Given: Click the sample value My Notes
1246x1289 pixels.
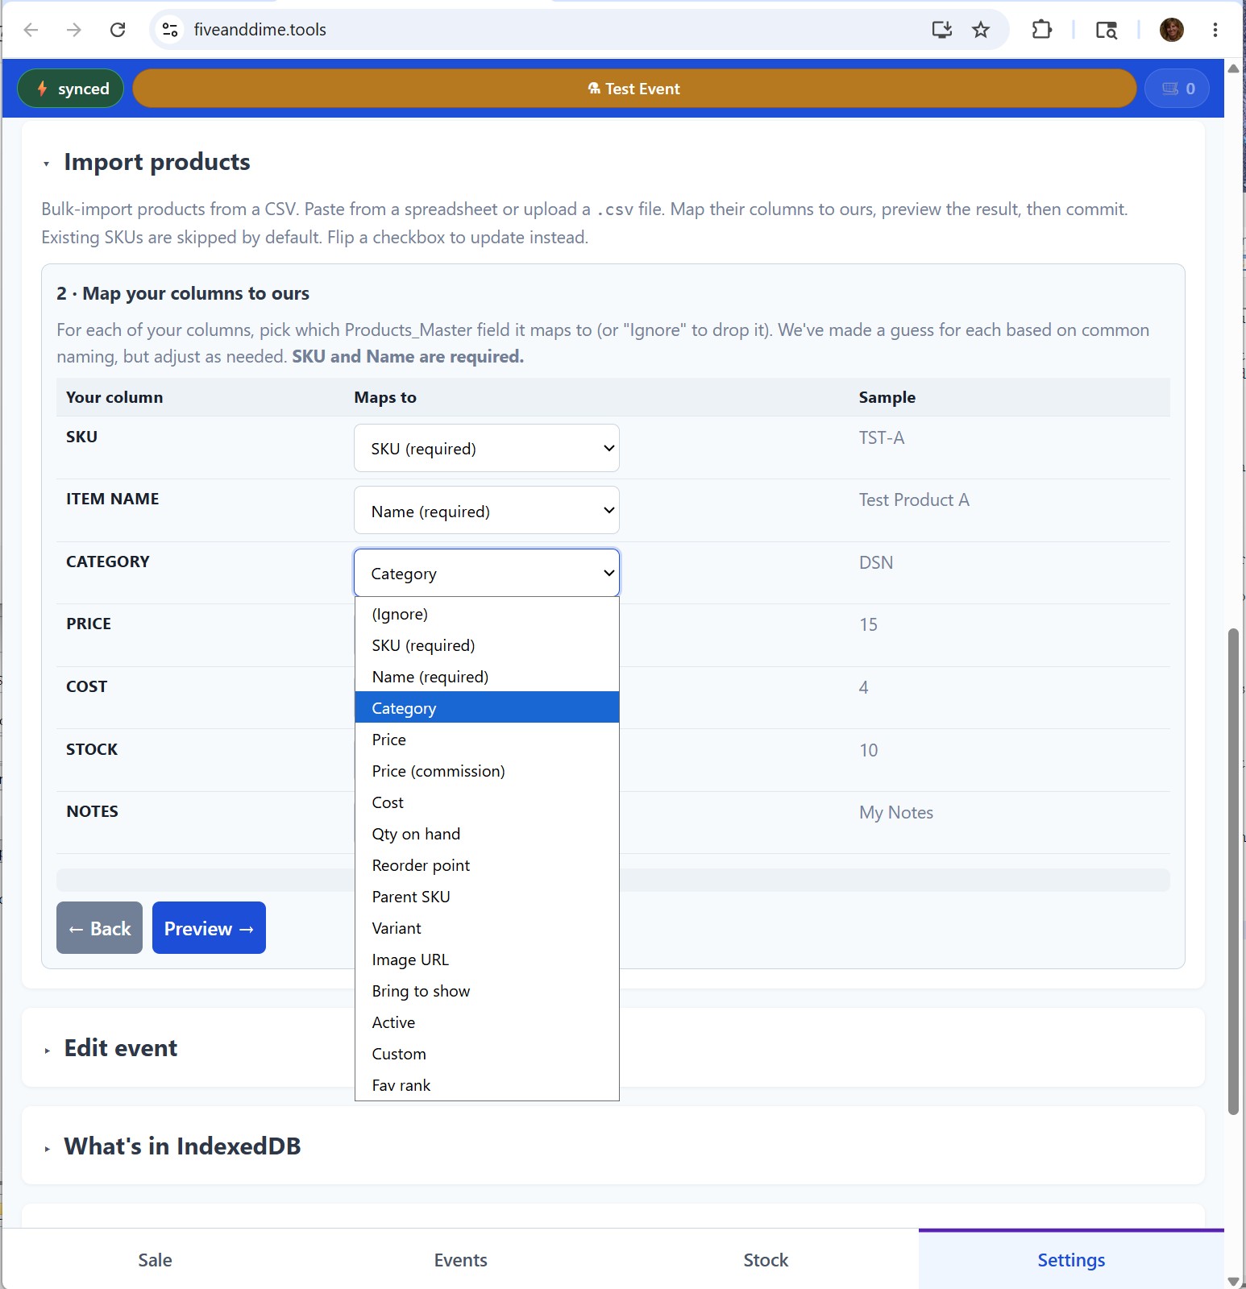Looking at the screenshot, I should 896,812.
